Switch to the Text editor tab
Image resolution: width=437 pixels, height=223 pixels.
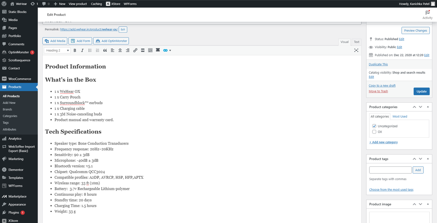356,42
